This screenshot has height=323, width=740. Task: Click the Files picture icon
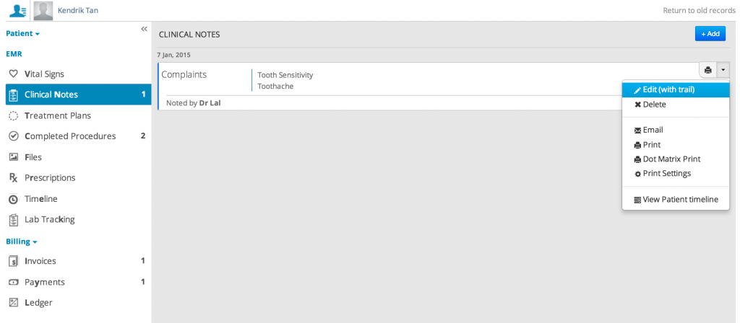(14, 157)
